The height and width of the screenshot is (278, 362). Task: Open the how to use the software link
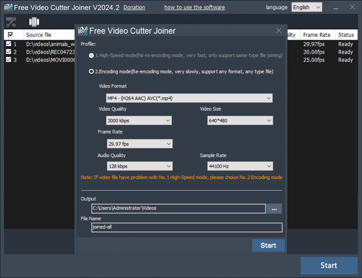click(194, 7)
